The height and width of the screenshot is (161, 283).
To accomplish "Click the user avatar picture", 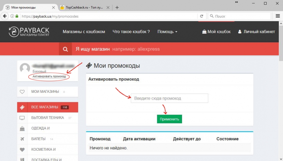I will (x=25, y=69).
